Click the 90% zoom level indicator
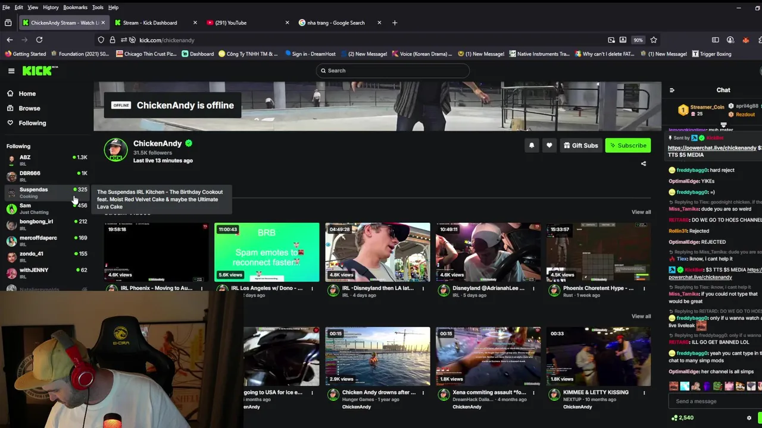This screenshot has height=428, width=762. (638, 40)
